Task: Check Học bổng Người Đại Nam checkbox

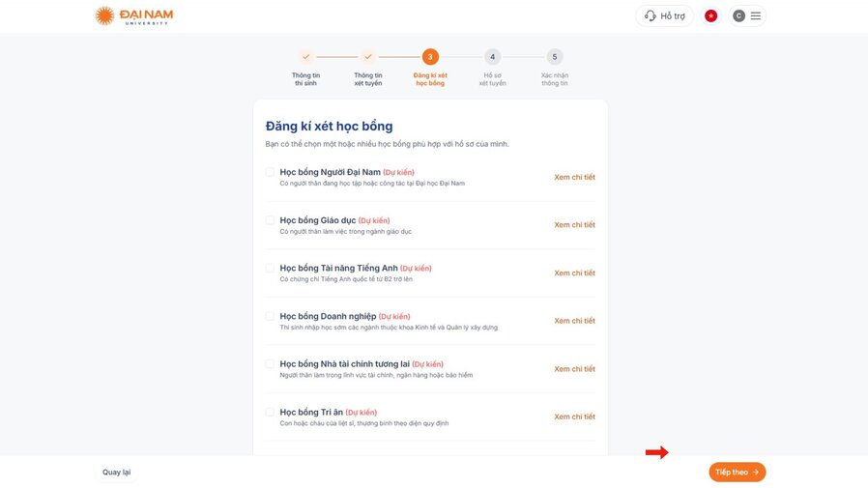Action: pos(270,172)
